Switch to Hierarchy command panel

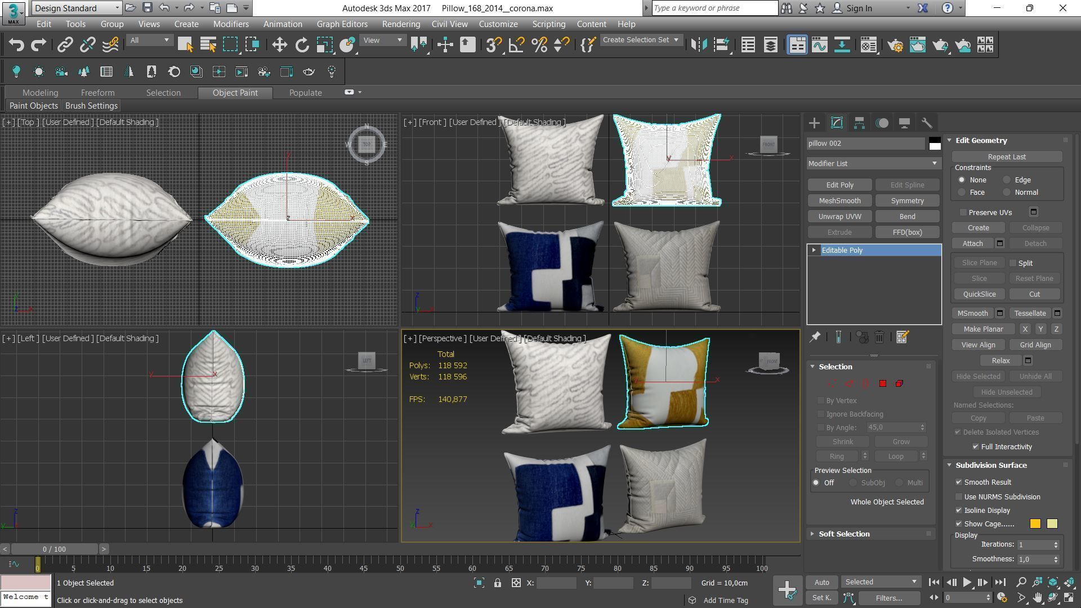tap(859, 123)
